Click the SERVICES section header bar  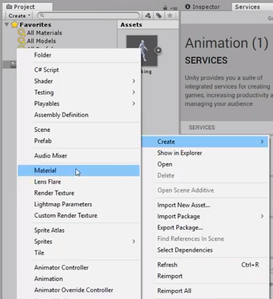(227, 127)
